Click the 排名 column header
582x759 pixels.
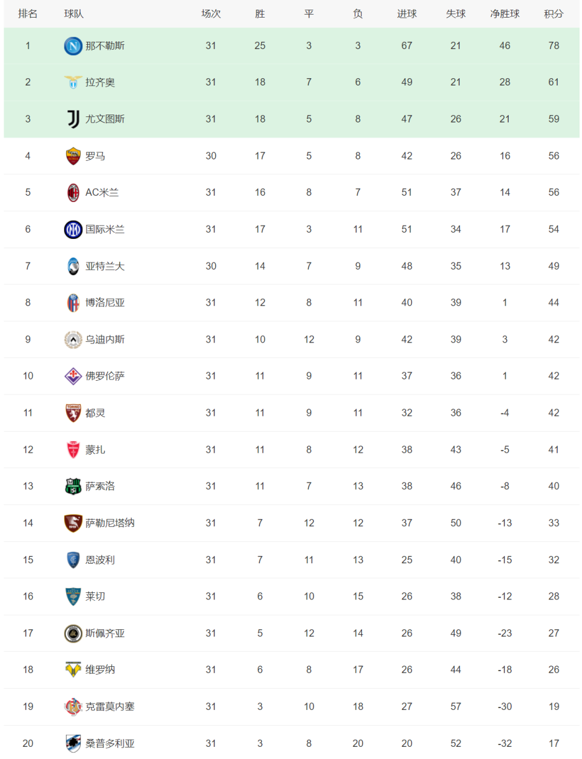[x=28, y=14]
